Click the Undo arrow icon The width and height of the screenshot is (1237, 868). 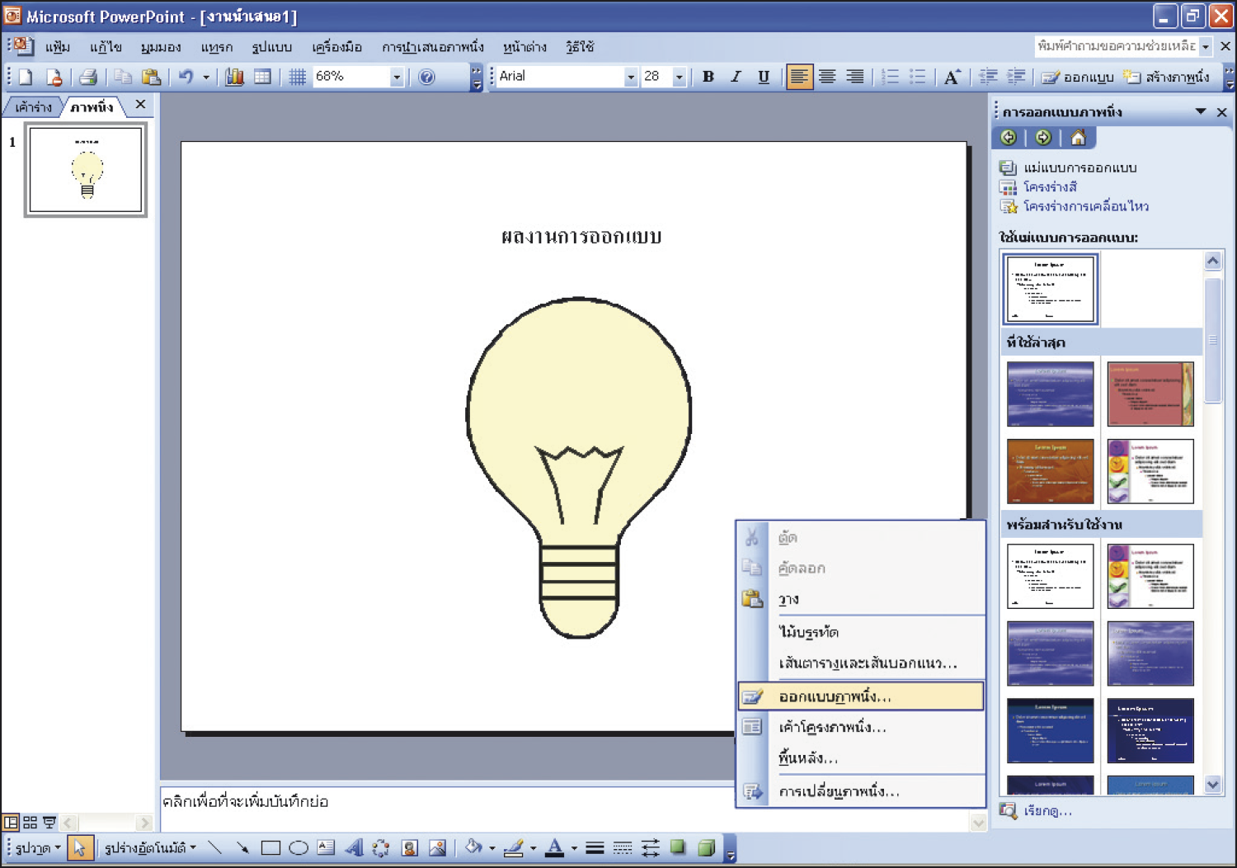click(x=186, y=77)
